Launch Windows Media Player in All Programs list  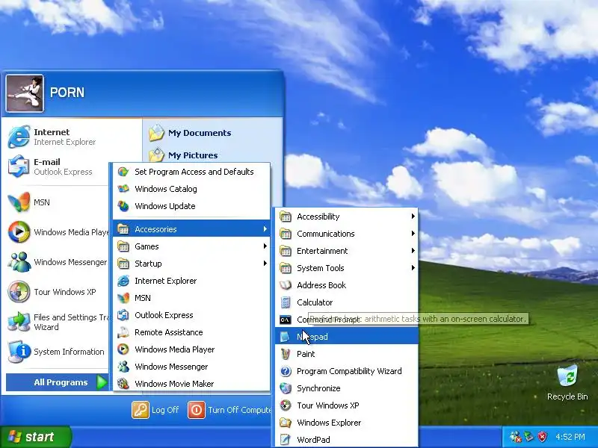(x=191, y=349)
